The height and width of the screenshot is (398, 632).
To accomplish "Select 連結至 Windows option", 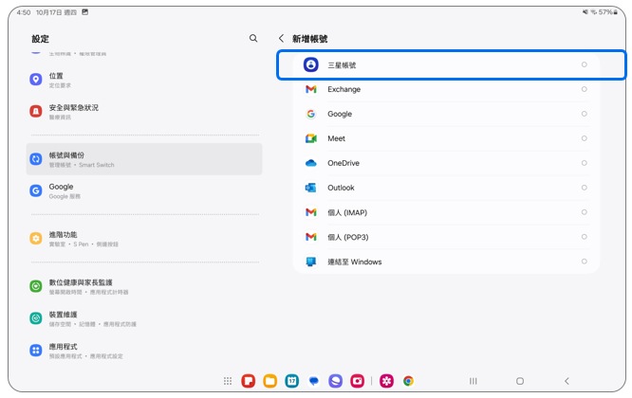I will 446,262.
